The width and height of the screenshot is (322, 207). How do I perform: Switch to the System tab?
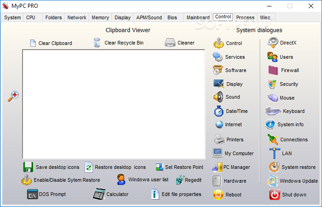(12, 17)
